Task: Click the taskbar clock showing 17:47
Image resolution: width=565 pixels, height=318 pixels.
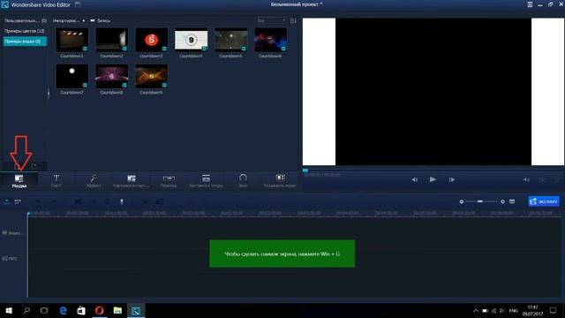Action: point(532,310)
